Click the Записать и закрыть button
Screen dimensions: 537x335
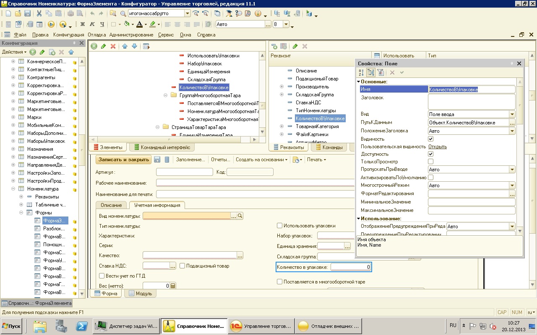[x=123, y=160]
